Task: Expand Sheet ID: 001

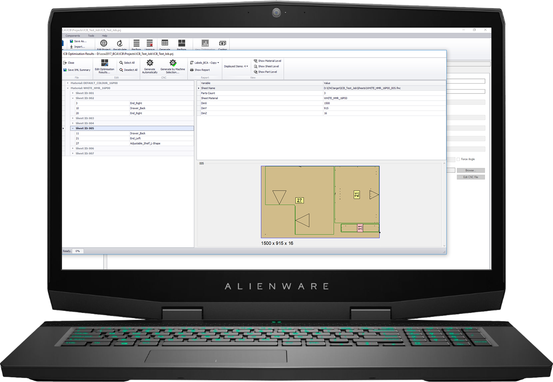Action: (x=73, y=93)
